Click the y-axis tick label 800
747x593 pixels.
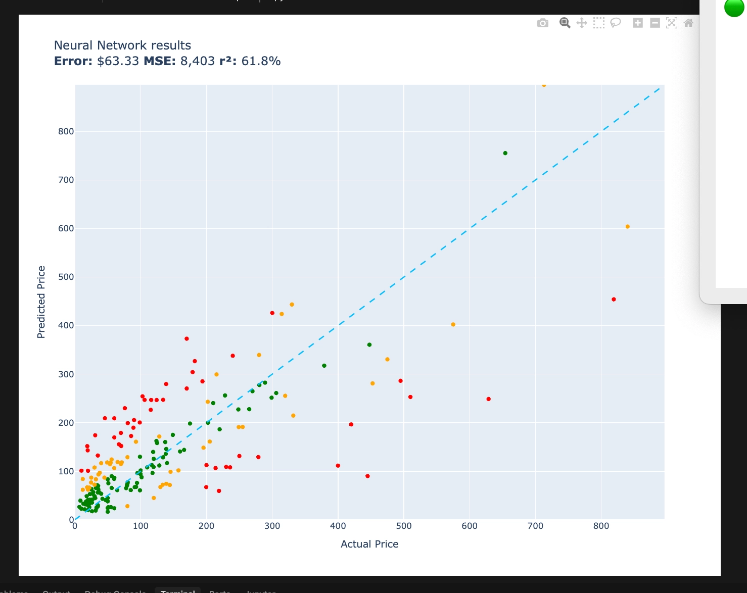pyautogui.click(x=66, y=131)
